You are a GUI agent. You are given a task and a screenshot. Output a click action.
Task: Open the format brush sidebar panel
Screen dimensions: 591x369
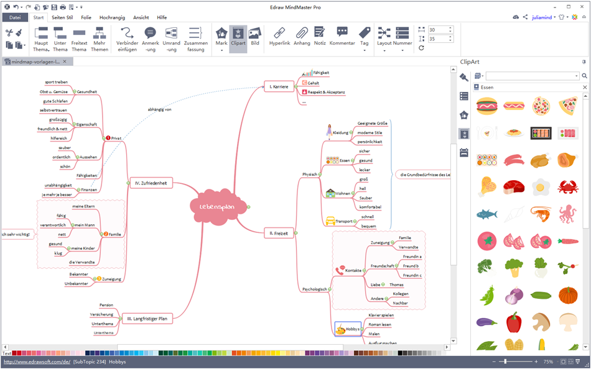tap(463, 77)
